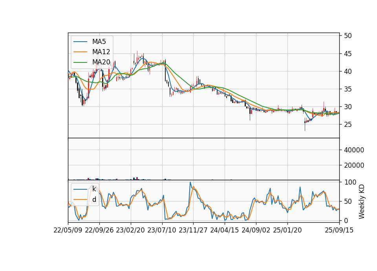Click the green MA20 legend line sample
The image size is (377, 271).
(x=80, y=62)
